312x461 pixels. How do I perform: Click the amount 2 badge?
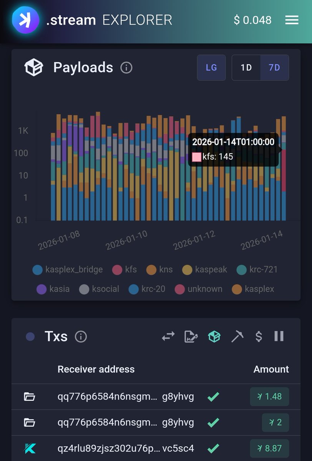pyautogui.click(x=275, y=423)
